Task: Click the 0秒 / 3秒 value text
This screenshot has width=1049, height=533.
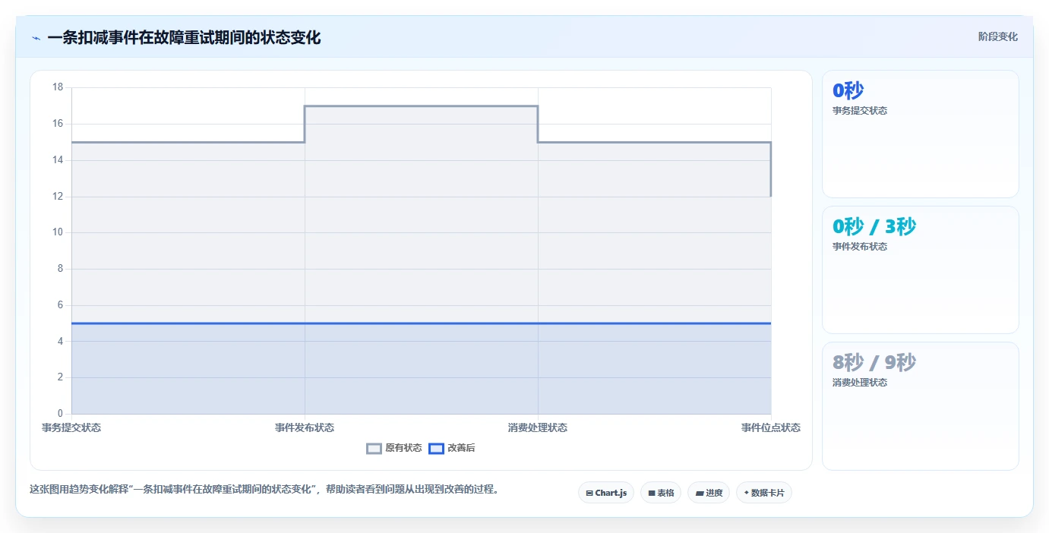Action: coord(874,227)
